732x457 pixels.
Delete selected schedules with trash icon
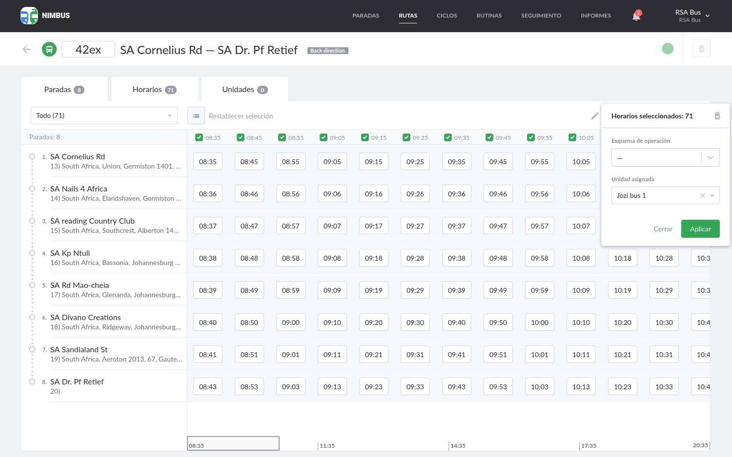(x=717, y=116)
